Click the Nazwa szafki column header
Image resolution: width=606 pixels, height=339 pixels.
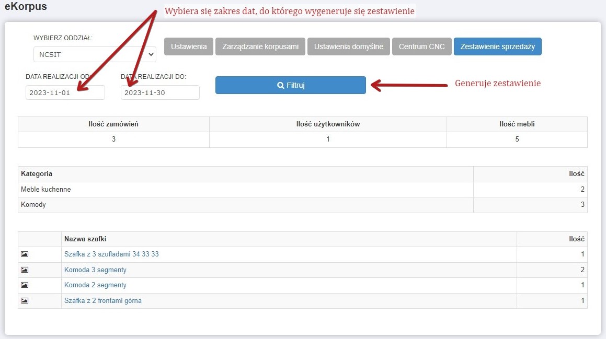pyautogui.click(x=85, y=239)
